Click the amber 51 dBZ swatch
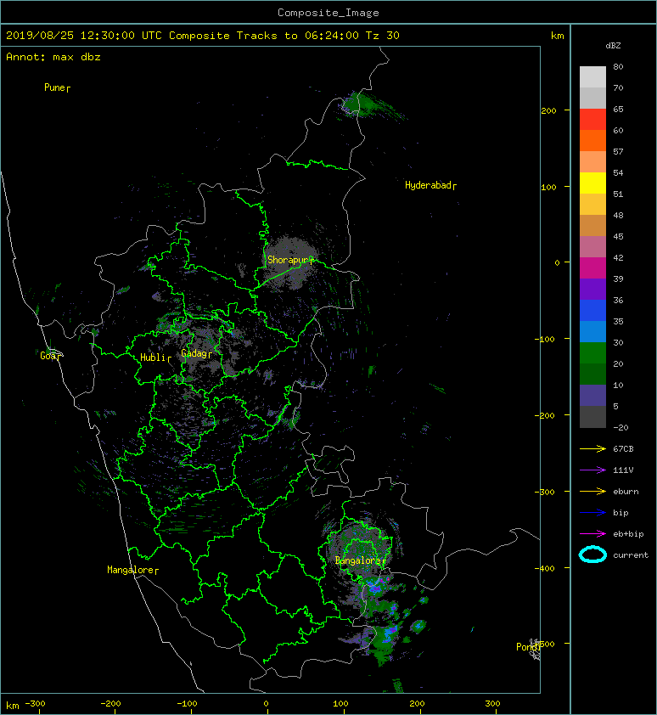The height and width of the screenshot is (715, 657). [592, 204]
